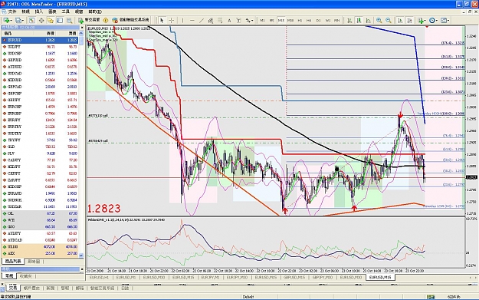Set the chart timeframe to D1
Viewport: 479px width, 300px height.
(318, 21)
